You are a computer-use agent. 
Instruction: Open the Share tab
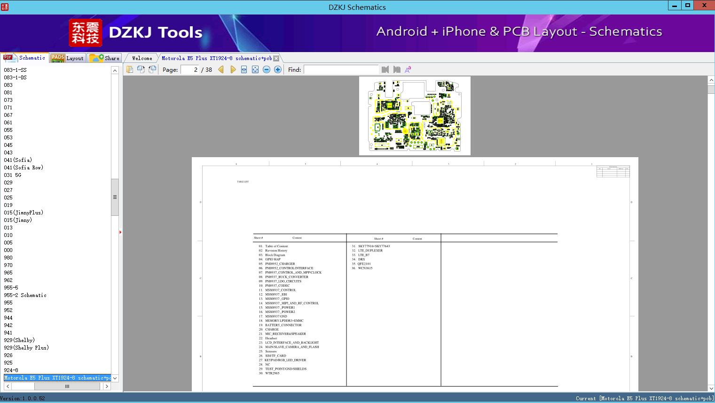[x=104, y=58]
